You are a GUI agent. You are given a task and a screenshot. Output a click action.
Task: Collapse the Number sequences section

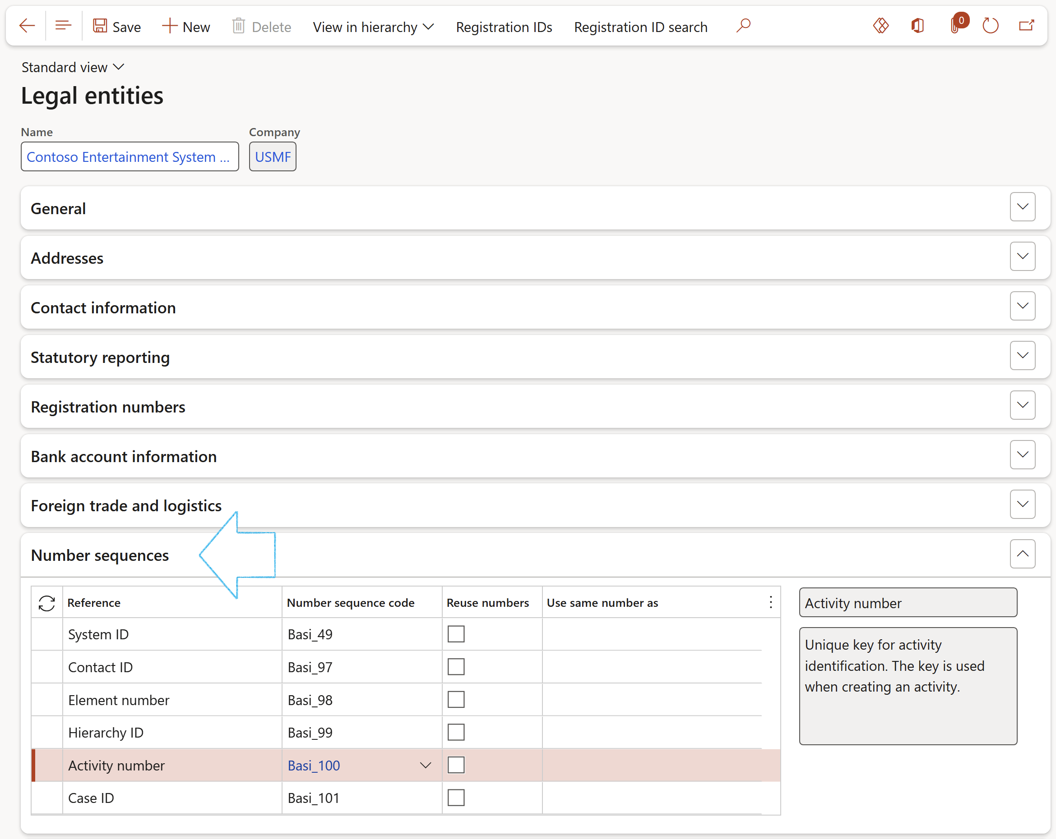pos(1022,554)
